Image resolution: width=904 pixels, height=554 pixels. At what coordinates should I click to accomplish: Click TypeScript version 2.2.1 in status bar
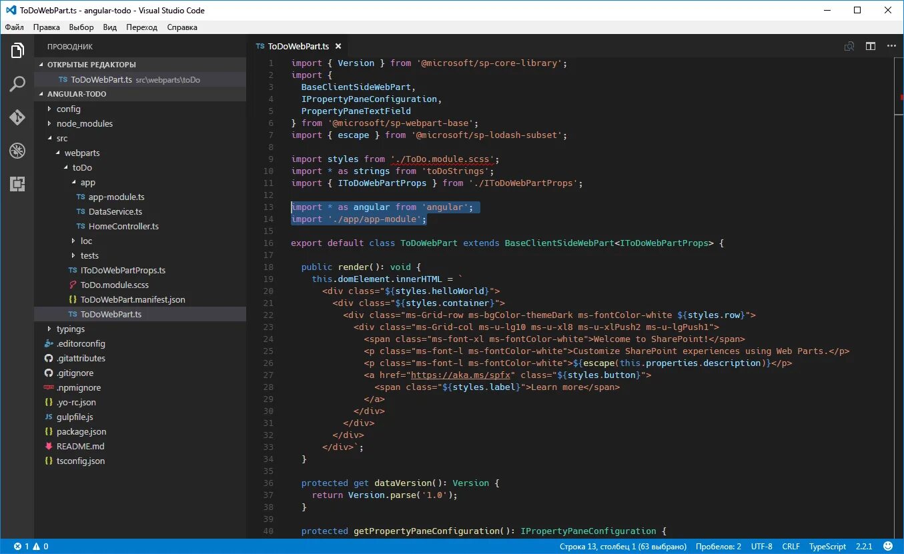click(x=864, y=547)
